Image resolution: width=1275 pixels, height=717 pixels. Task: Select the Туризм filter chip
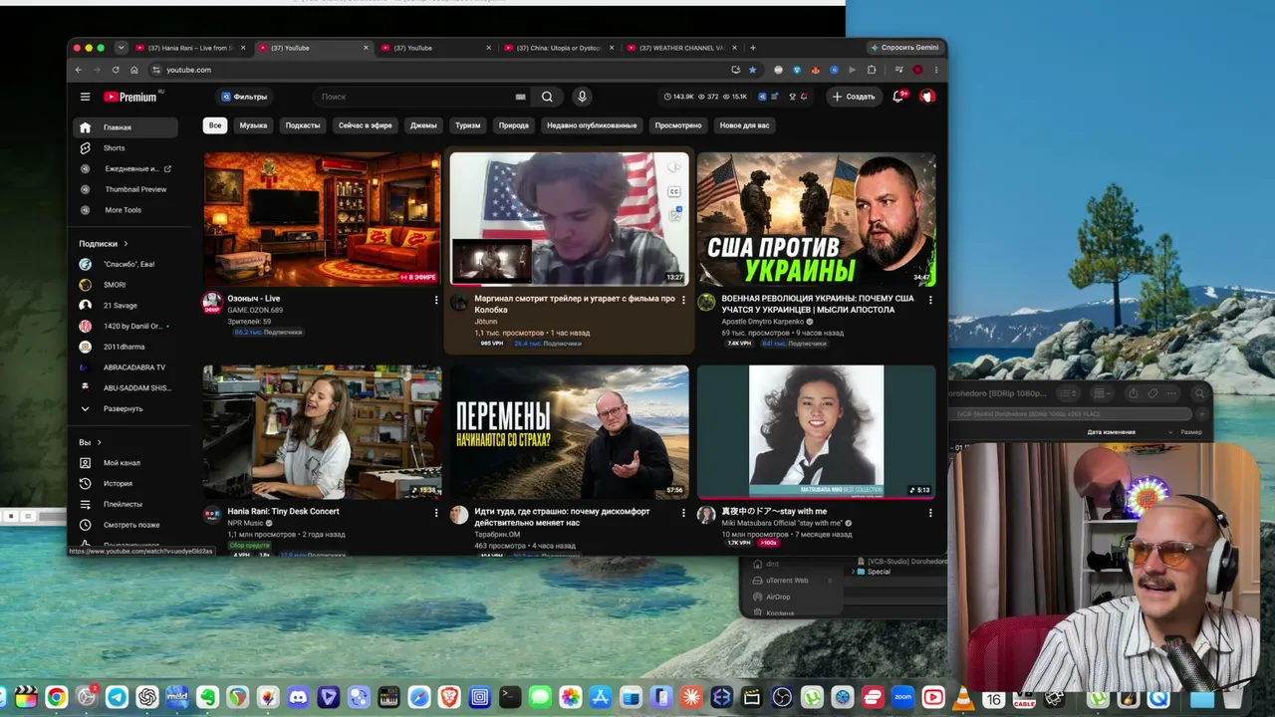click(468, 125)
